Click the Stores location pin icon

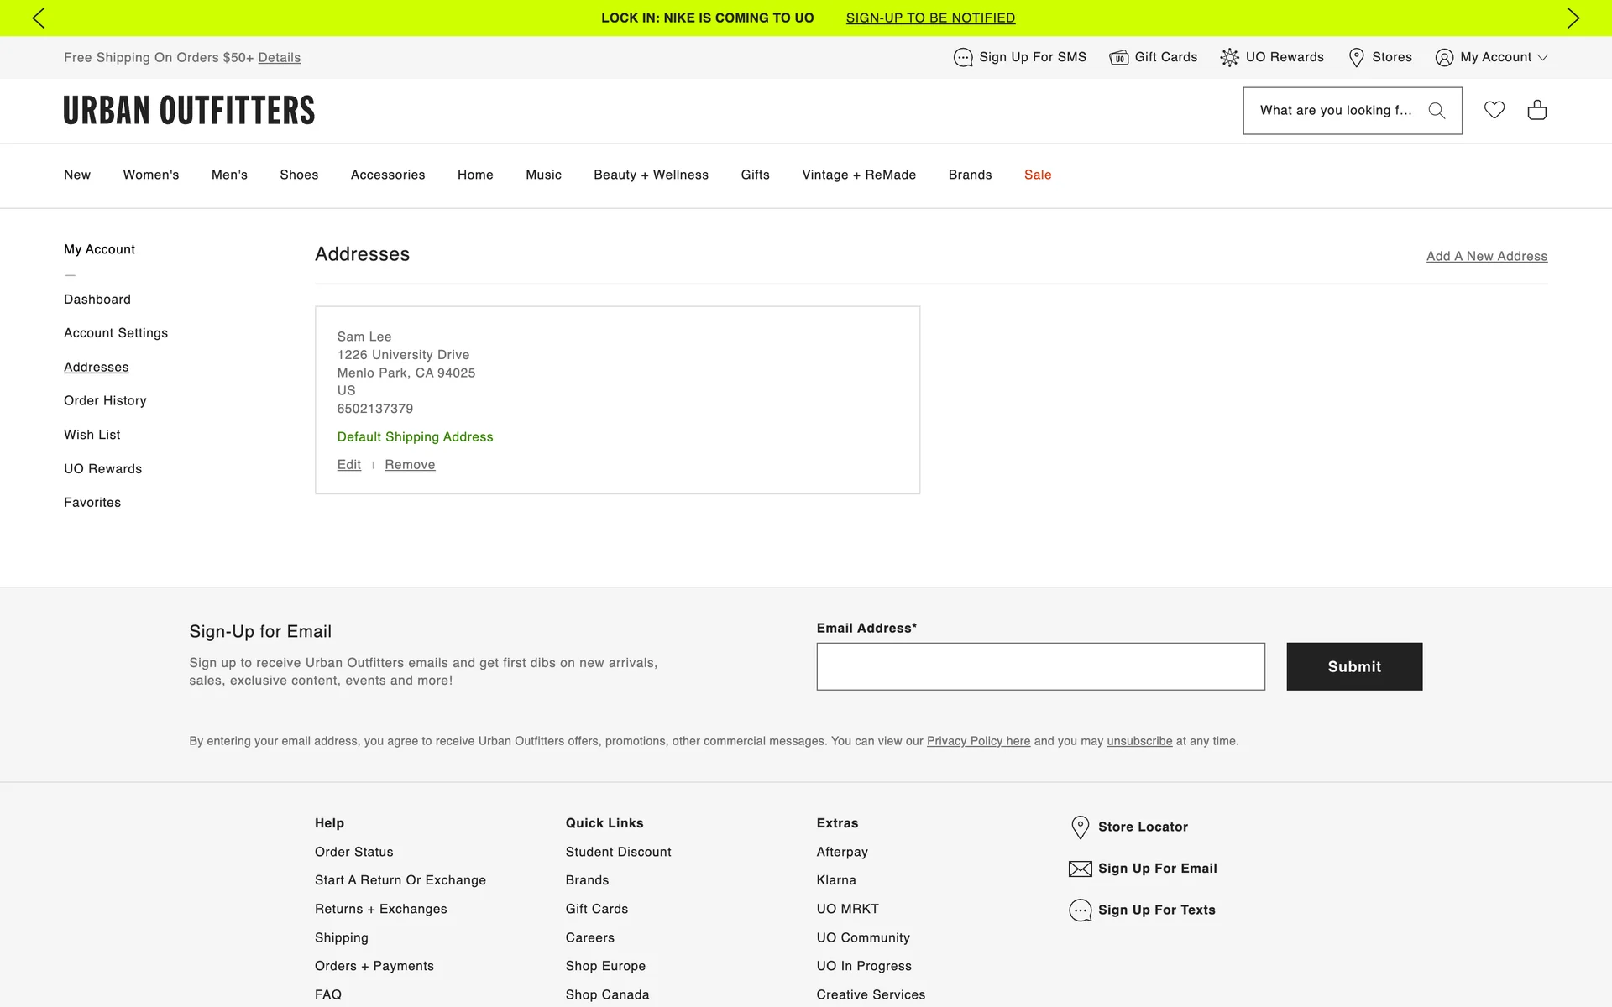1356,57
